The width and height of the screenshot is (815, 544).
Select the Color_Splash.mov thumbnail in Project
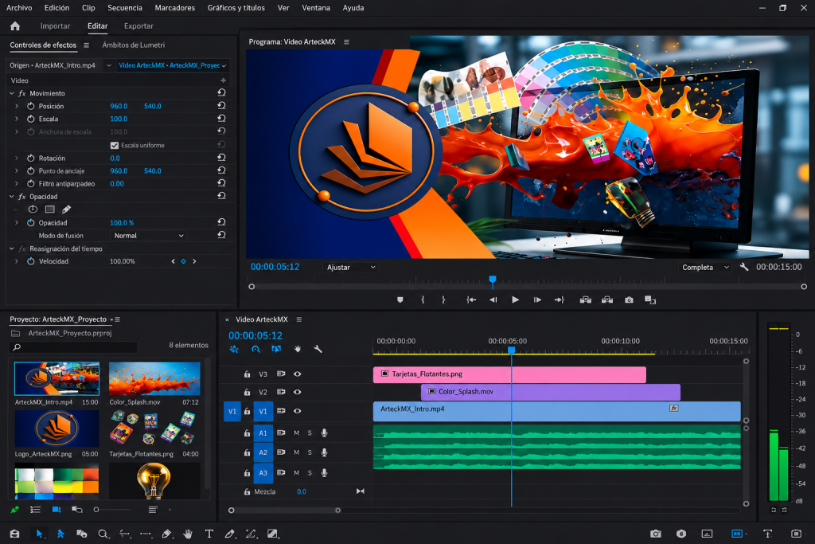click(x=154, y=378)
